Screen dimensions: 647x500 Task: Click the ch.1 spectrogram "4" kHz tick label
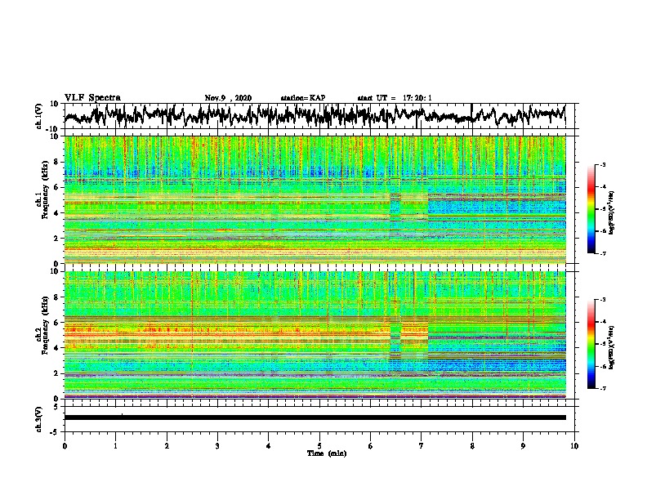pos(57,213)
